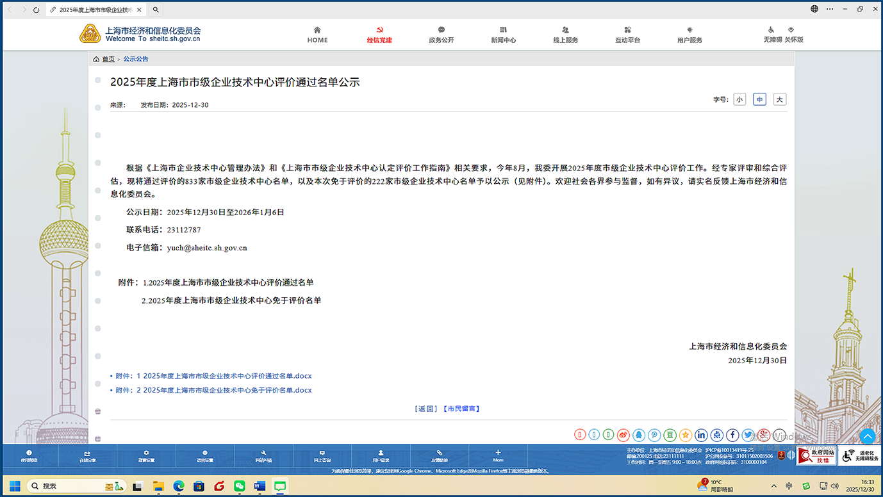
Task: Click the blue scroll-to-top arrow
Action: coord(867,436)
